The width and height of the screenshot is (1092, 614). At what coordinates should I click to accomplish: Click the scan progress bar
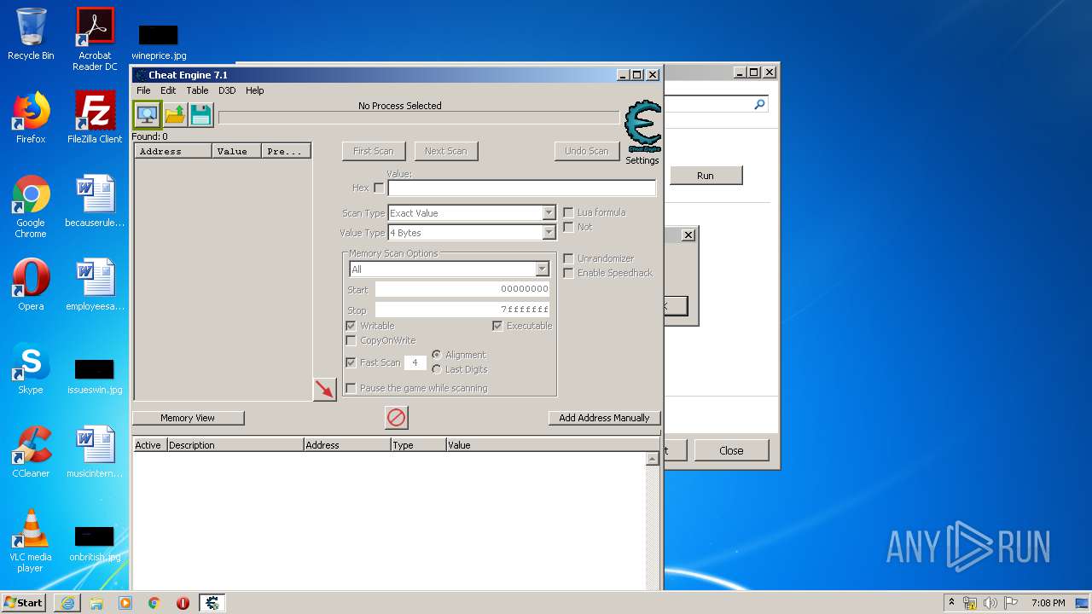point(419,118)
